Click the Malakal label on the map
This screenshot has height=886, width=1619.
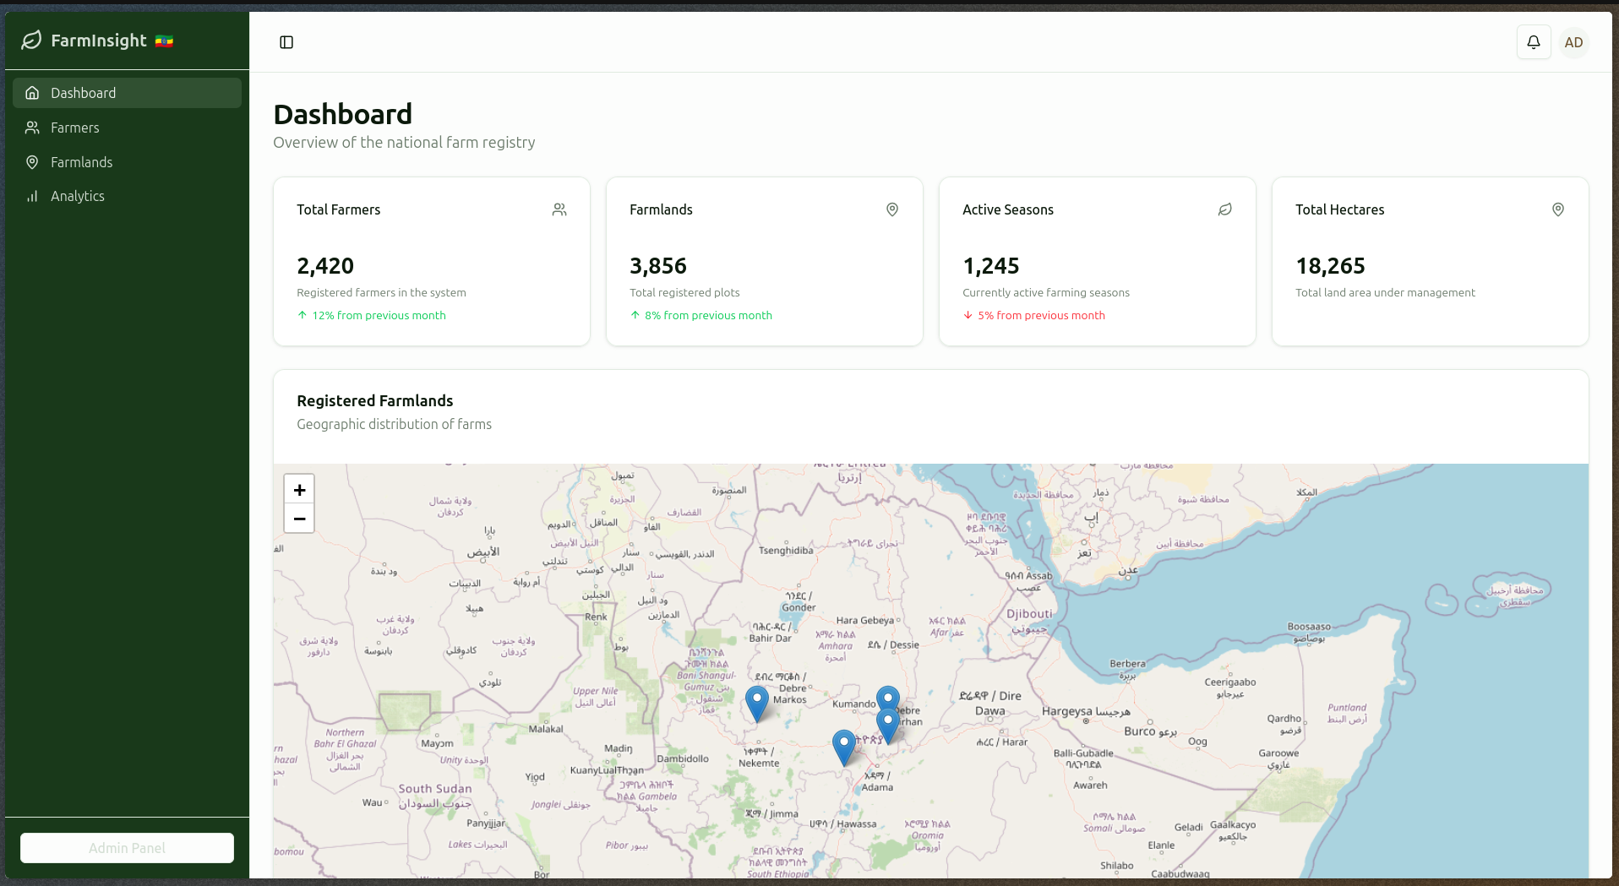tap(546, 729)
